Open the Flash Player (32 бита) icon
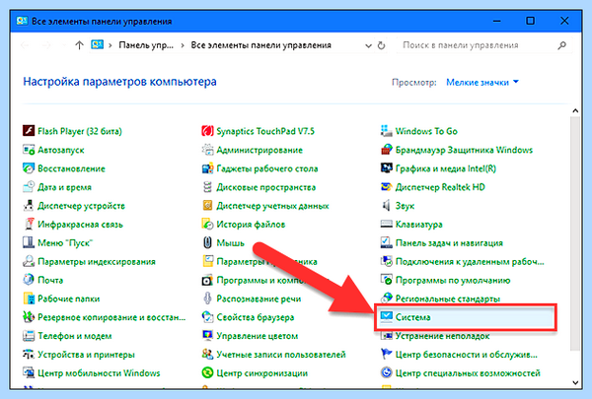592x399 pixels. pyautogui.click(x=29, y=131)
